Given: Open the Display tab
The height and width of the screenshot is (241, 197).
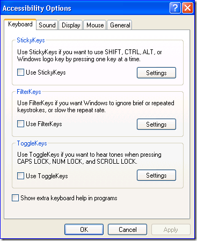Looking at the screenshot, I should 71,25.
